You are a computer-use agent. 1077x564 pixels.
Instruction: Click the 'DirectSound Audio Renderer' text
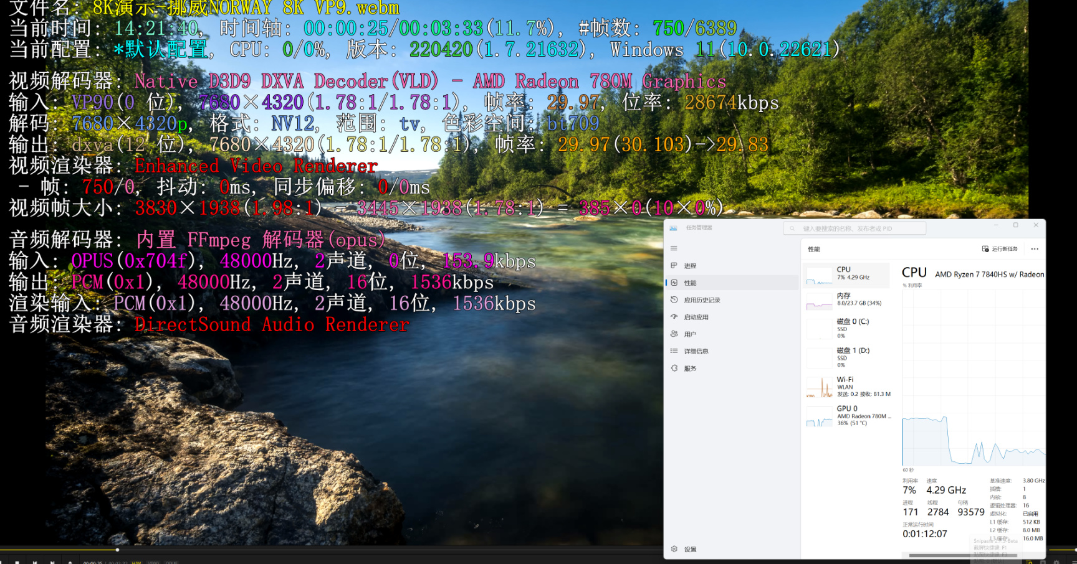(x=272, y=325)
